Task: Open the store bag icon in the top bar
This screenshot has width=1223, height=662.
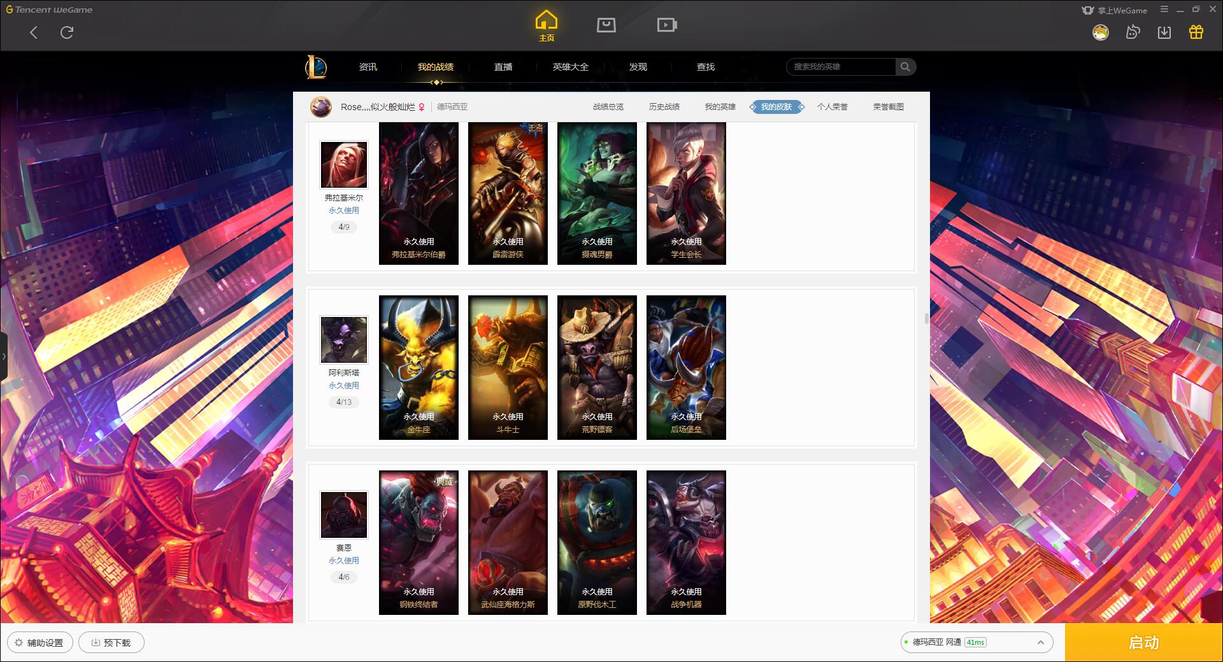Action: point(606,25)
